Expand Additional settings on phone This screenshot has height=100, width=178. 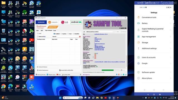[x=154, y=48]
